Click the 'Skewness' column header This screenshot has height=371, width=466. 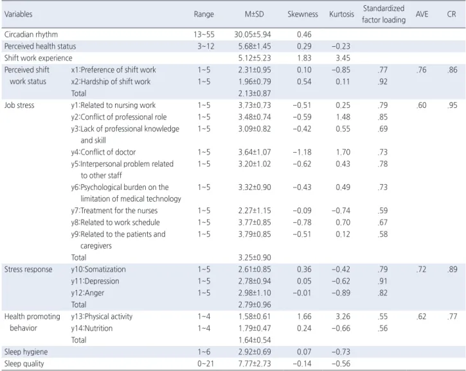[303, 14]
